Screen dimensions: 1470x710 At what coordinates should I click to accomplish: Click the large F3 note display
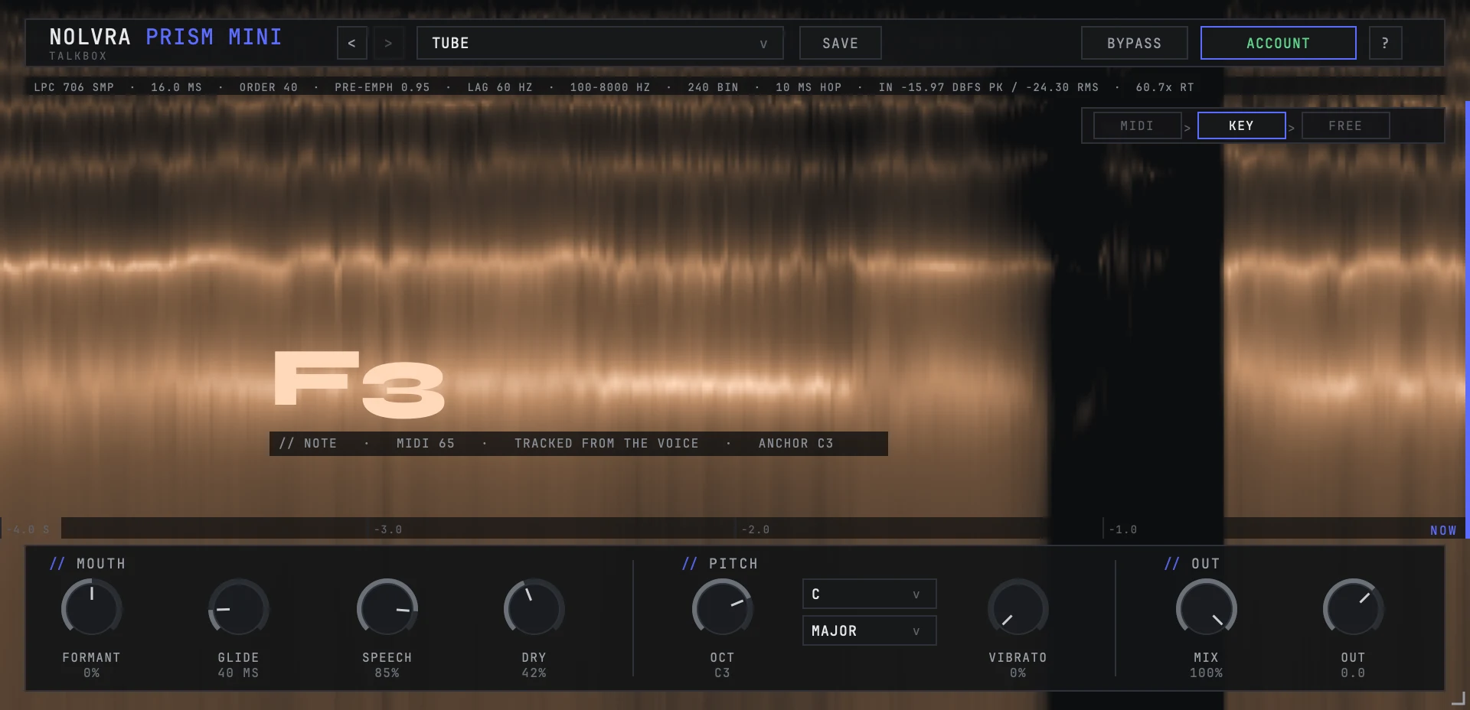tap(359, 385)
